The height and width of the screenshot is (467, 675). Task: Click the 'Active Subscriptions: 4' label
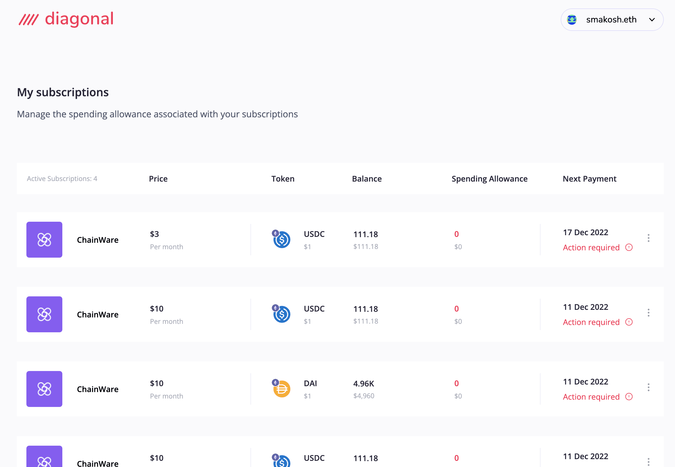point(62,179)
